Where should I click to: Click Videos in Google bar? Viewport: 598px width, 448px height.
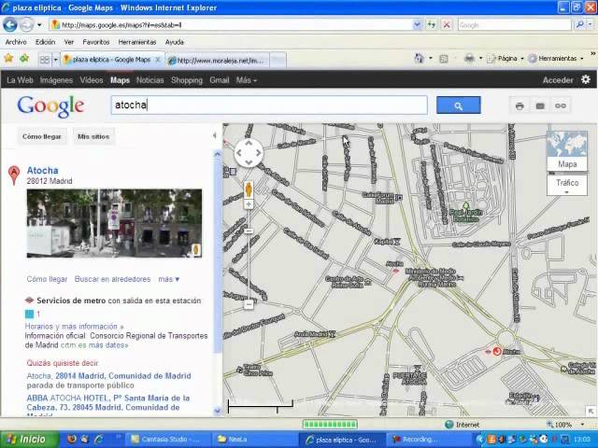[92, 80]
